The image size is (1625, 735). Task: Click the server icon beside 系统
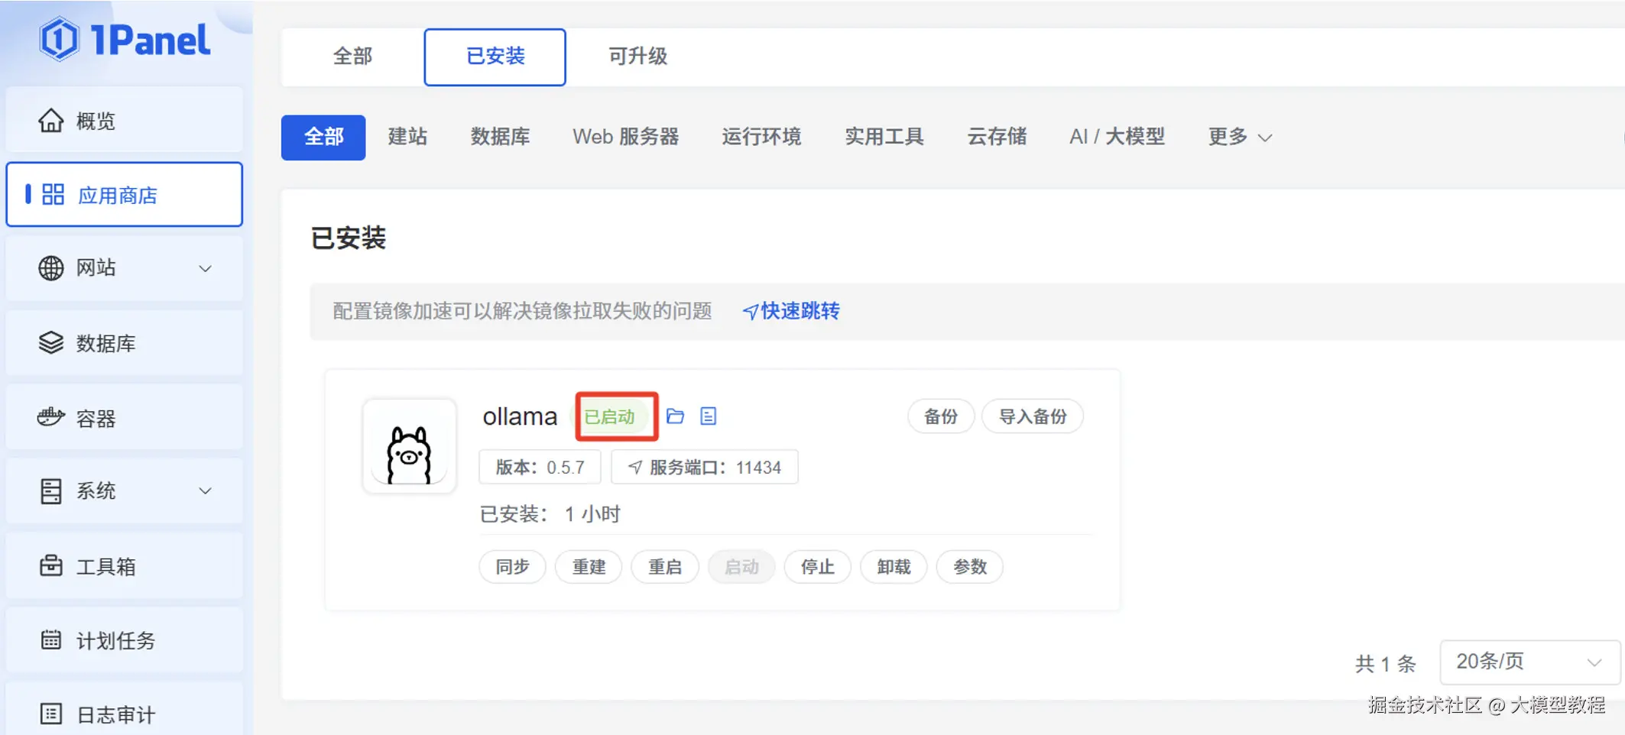click(x=51, y=491)
